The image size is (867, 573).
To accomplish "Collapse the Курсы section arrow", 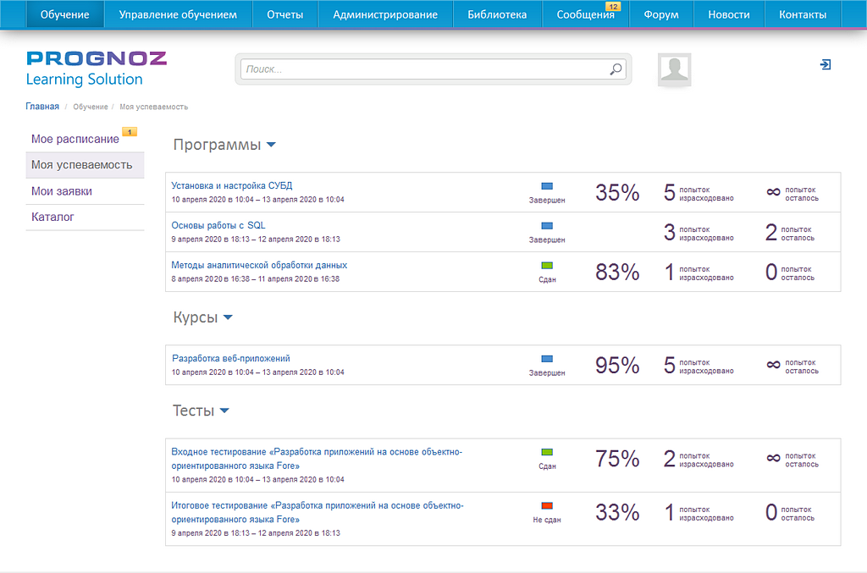I will coord(228,318).
